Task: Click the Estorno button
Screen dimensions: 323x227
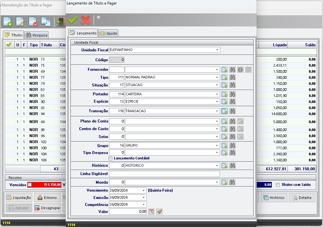Action: 47,198
